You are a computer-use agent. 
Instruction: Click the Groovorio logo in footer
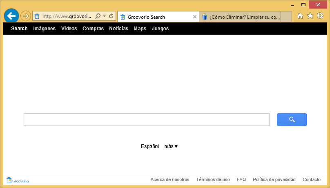[18, 180]
